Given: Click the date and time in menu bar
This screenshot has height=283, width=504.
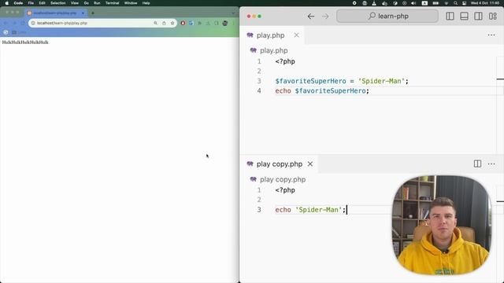Looking at the screenshot, I should pos(485,3).
